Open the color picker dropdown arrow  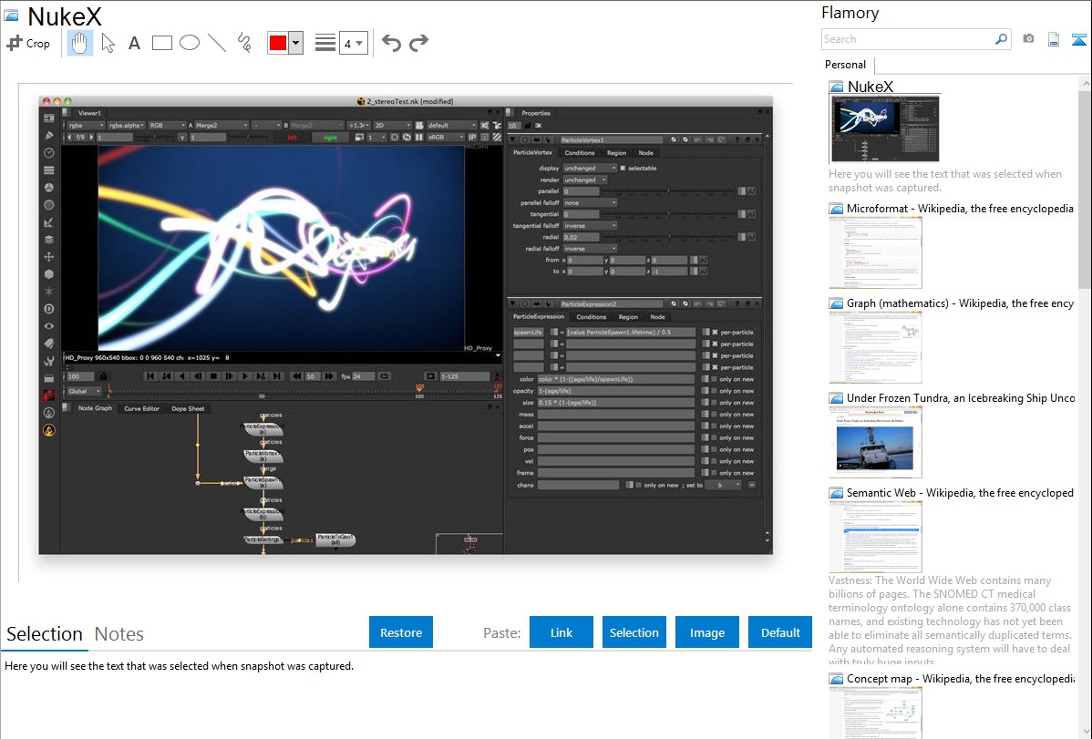295,43
